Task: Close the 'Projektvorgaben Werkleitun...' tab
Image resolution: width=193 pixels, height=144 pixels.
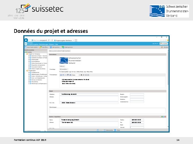Action: [74, 41]
